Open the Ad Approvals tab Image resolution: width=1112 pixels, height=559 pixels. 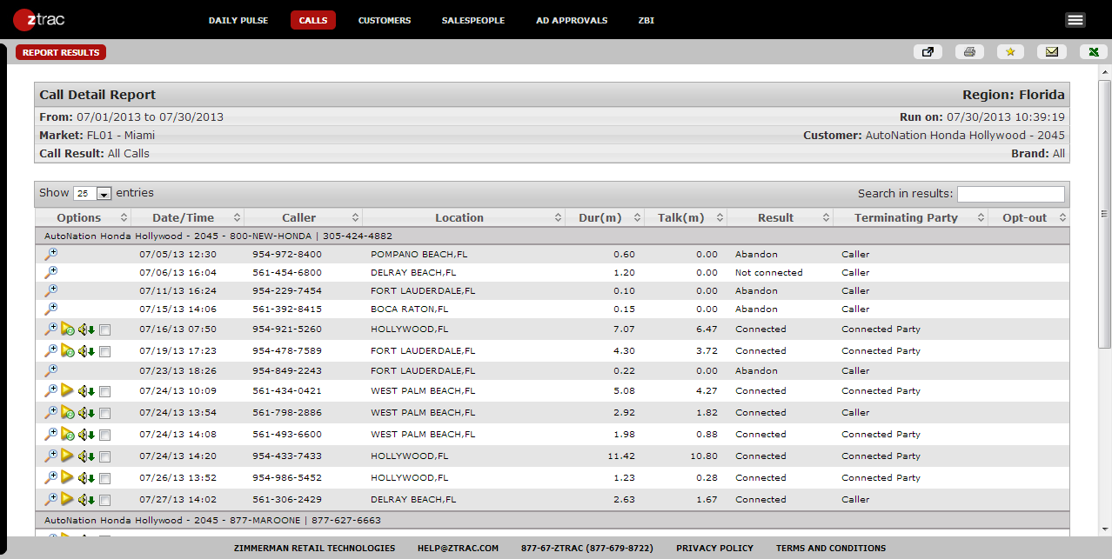point(572,20)
